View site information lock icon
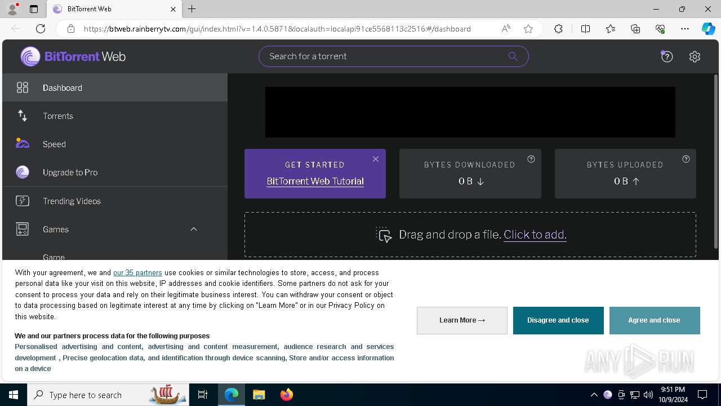 pos(71,29)
